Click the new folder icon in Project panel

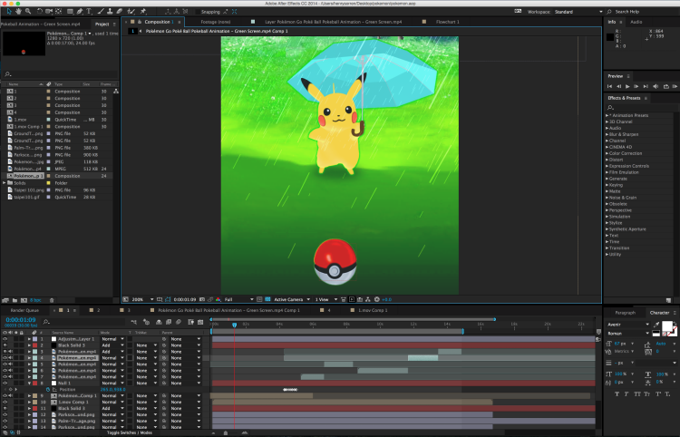[x=15, y=300]
